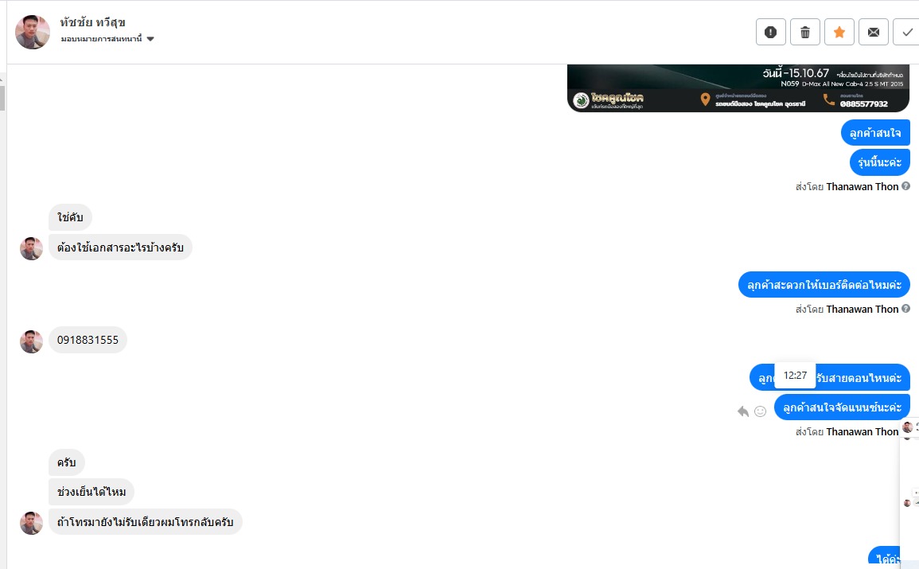Click avatar beside the 0918831555 message
The height and width of the screenshot is (569, 919).
[x=31, y=341]
